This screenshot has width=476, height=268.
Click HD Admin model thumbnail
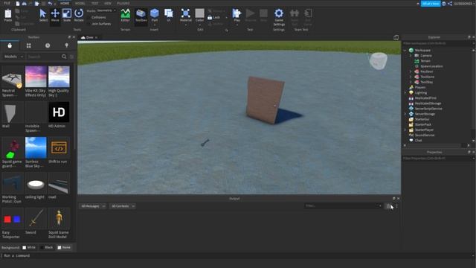tap(59, 112)
